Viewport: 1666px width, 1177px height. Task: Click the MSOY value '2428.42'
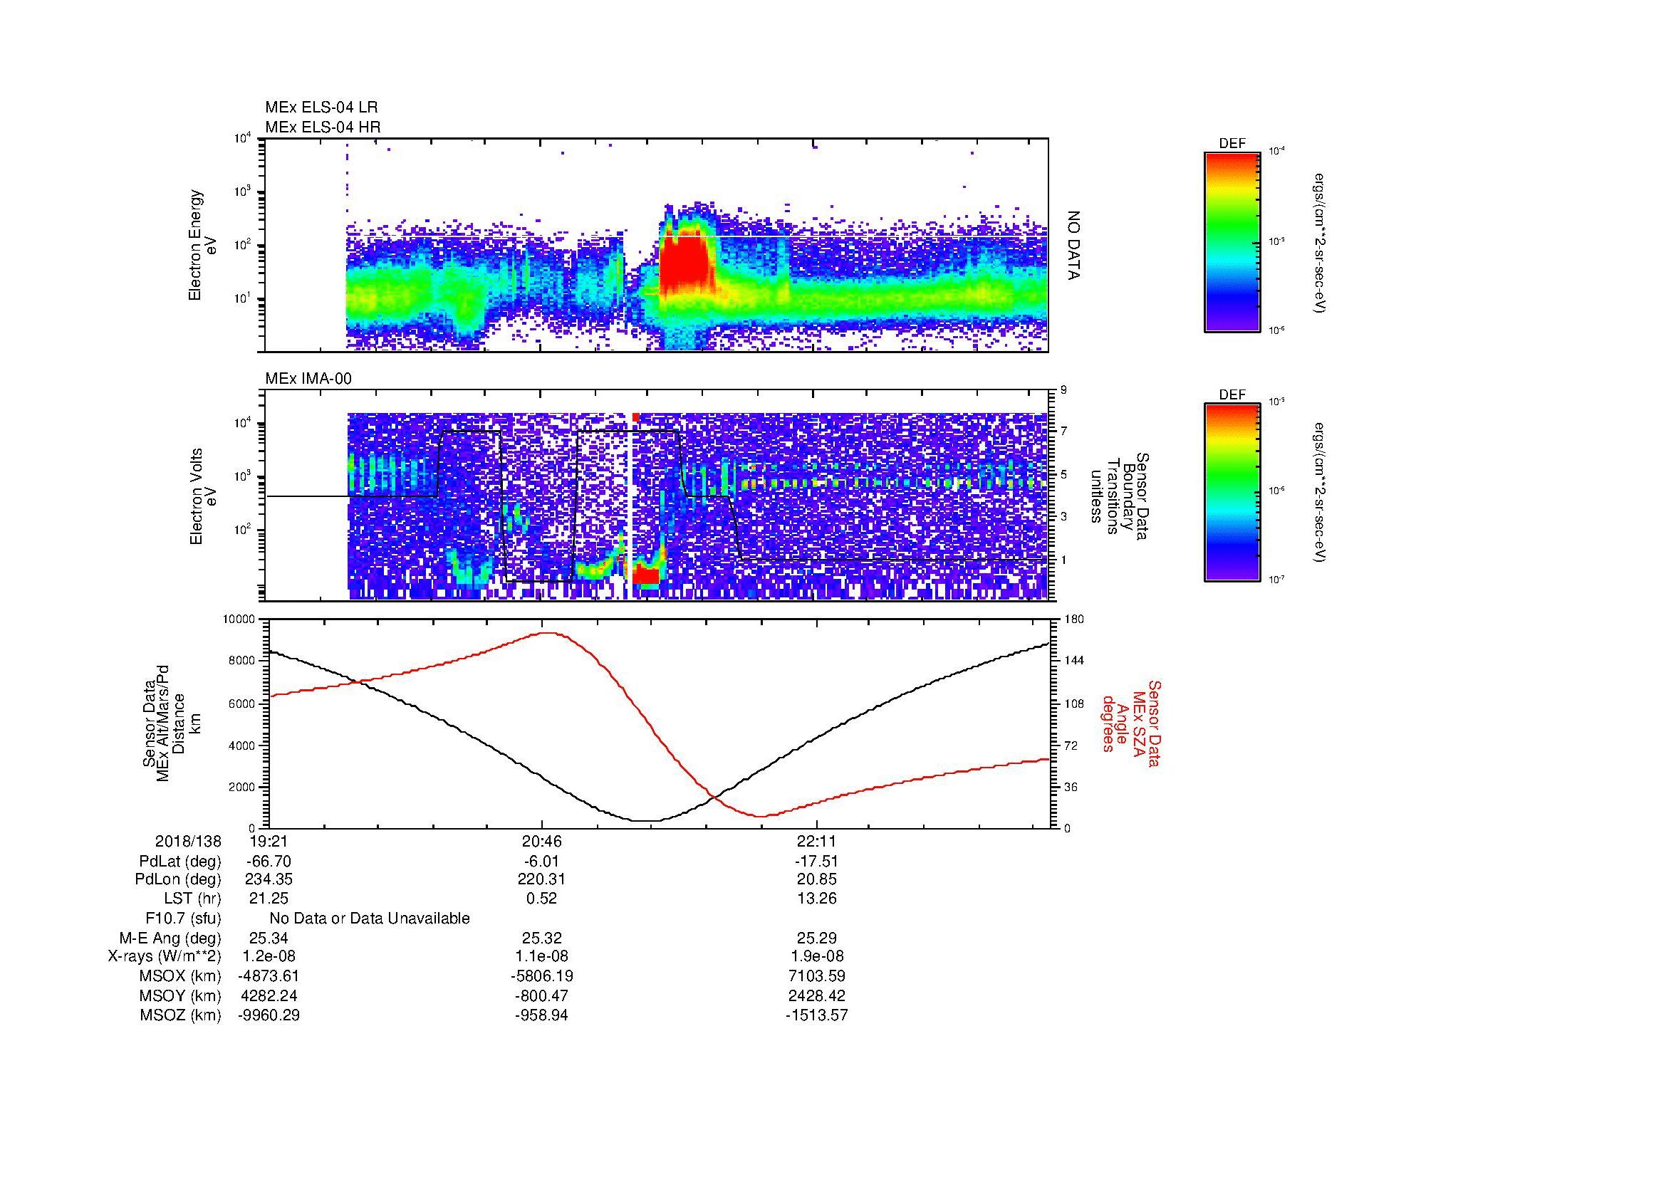(x=816, y=995)
